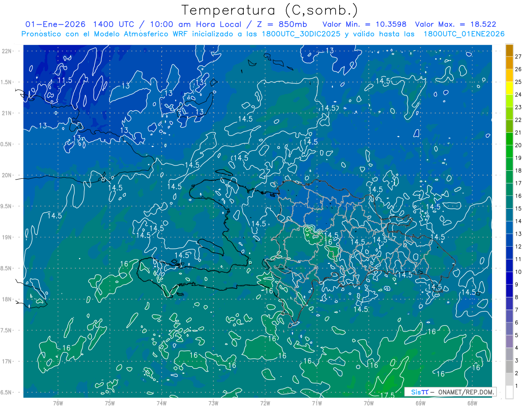Viewport: 530px width, 409px height.
Task: Click legend number 22 on color bar
Action: [518, 120]
